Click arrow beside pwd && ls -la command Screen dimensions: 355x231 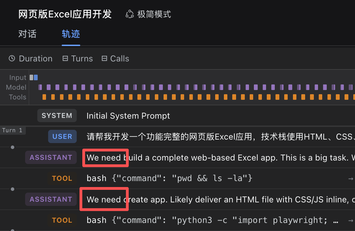pyautogui.click(x=351, y=179)
